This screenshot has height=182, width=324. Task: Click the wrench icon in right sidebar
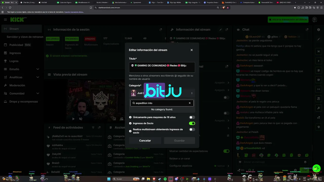click(x=318, y=108)
